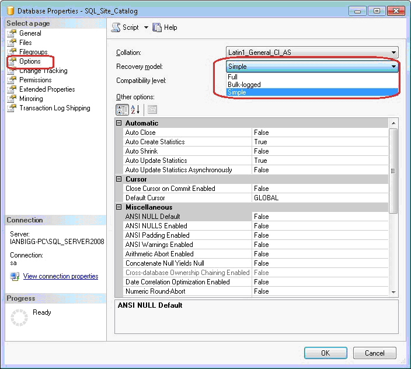
Task: Click View connection properties link
Action: point(60,276)
